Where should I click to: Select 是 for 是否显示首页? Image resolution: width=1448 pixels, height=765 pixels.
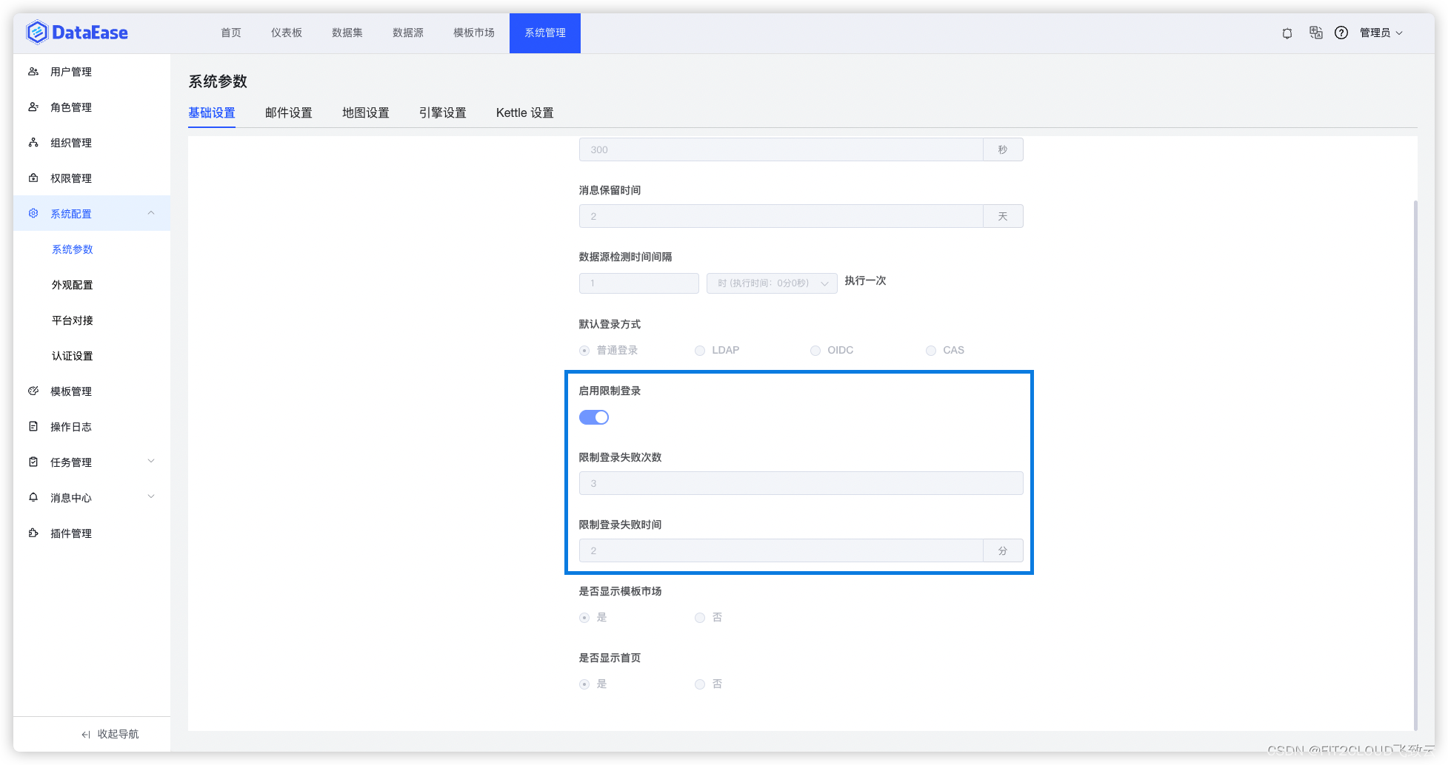coord(584,684)
